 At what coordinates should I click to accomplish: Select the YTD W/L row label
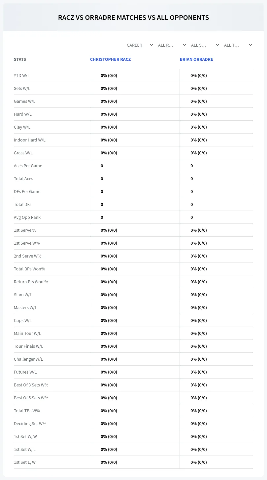pyautogui.click(x=22, y=75)
